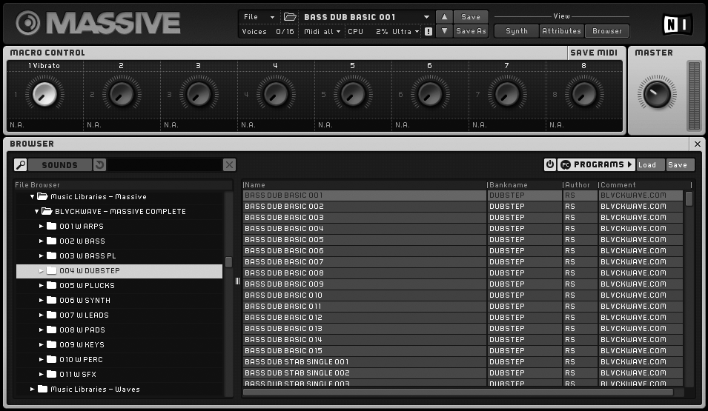708x411 pixels.
Task: Click the SAVE MIDI button
Action: pyautogui.click(x=595, y=53)
